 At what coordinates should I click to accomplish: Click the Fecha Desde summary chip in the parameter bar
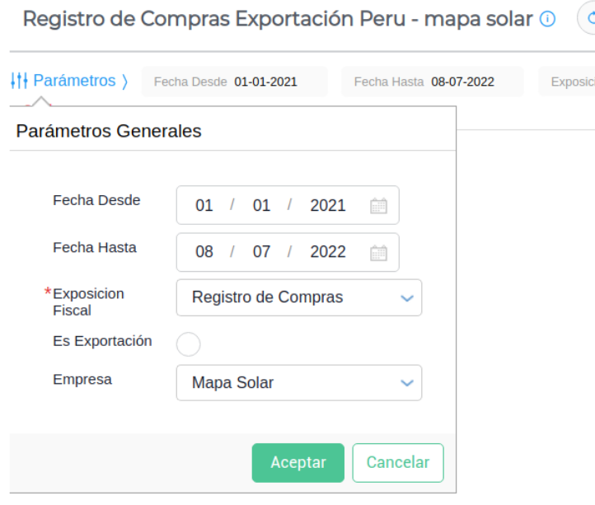coord(235,82)
